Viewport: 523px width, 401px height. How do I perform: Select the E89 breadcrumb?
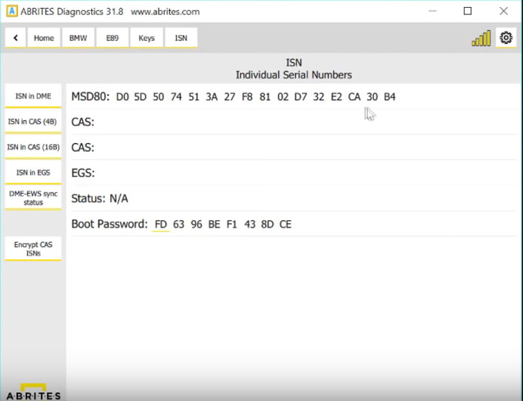click(112, 37)
